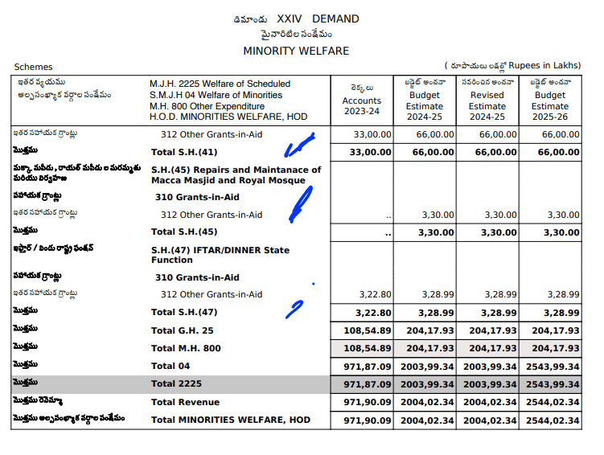Click the MINORITY WELFARE title
This screenshot has width=604, height=455.
pyautogui.click(x=296, y=51)
